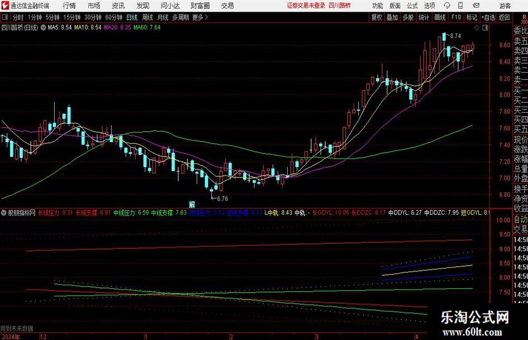528x340 pixels.
Task: Open the 问小达 menu
Action: coord(170,6)
